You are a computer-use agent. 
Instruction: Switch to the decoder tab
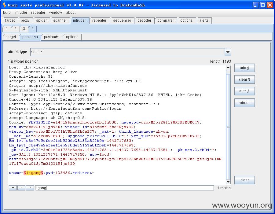click(x=144, y=20)
